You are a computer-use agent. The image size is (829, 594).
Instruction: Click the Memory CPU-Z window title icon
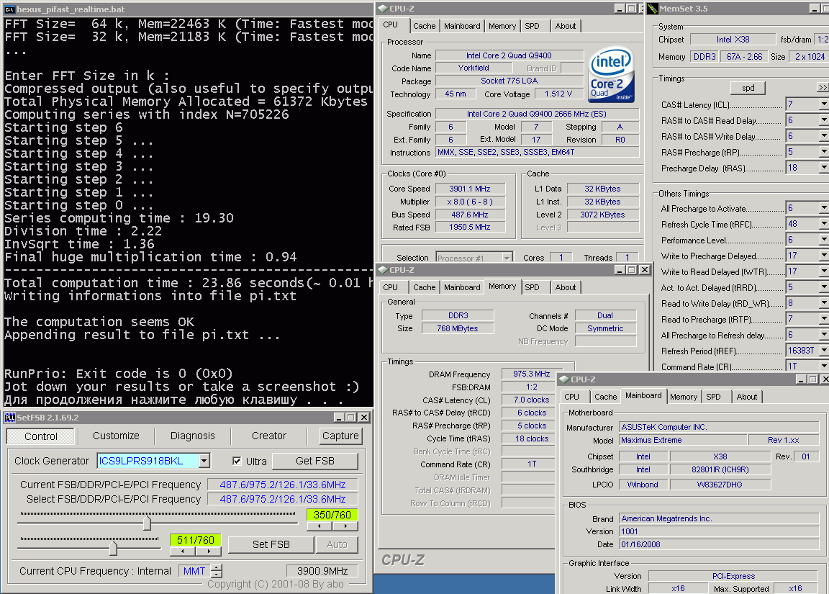coord(383,270)
